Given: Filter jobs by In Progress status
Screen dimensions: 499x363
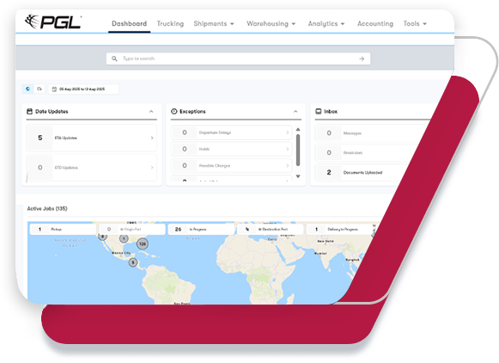Looking at the screenshot, I should tap(201, 229).
